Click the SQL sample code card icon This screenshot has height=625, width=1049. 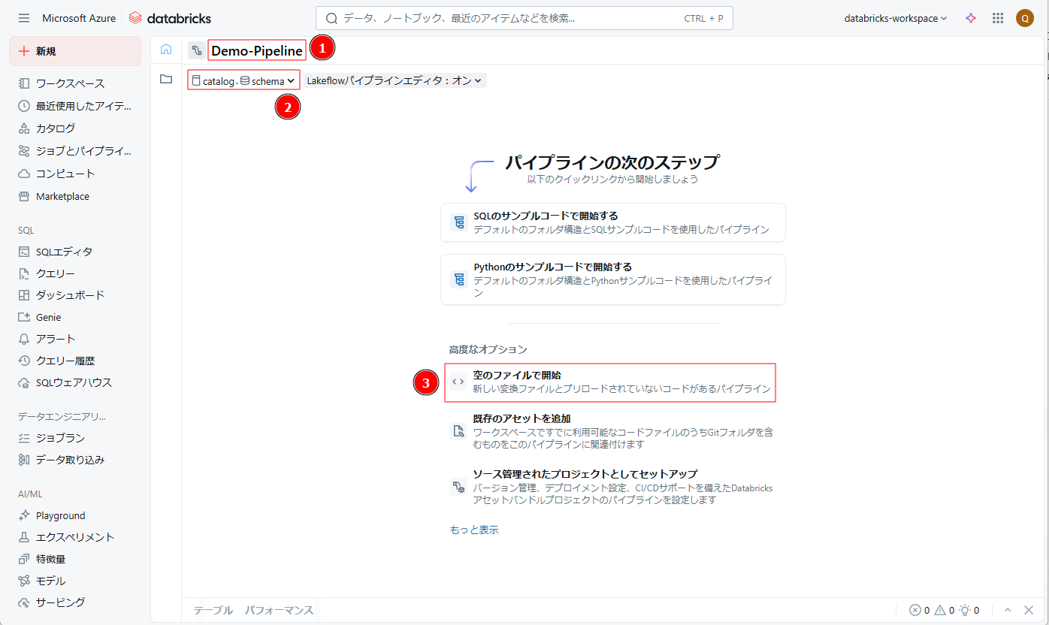(458, 222)
